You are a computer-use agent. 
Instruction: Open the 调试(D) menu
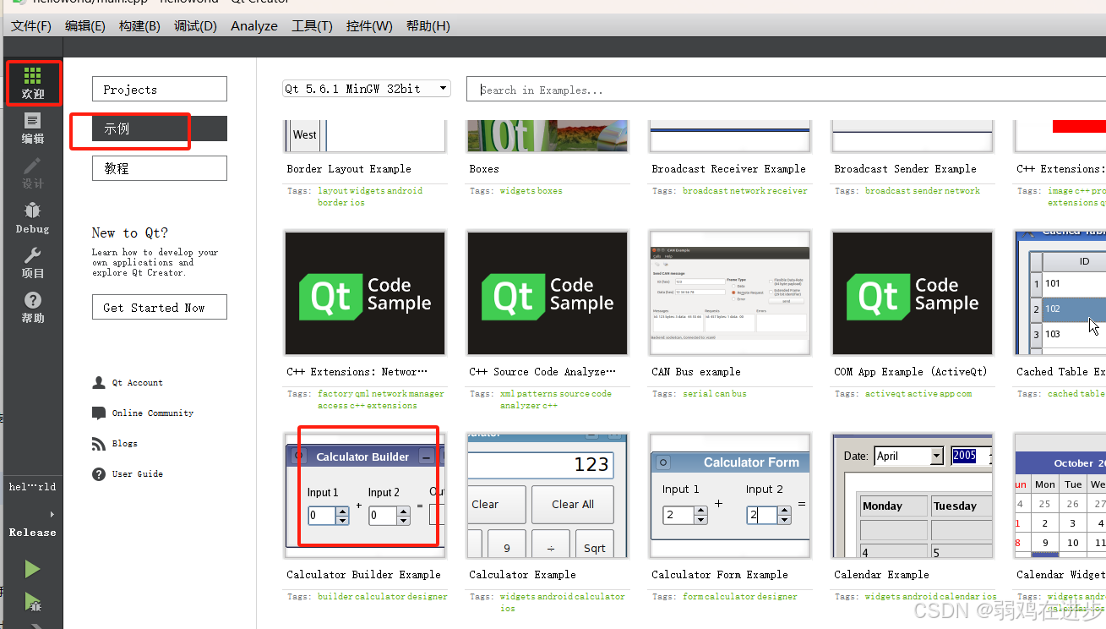tap(195, 26)
